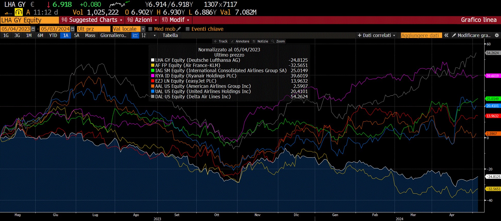The width and height of the screenshot is (501, 221).
Task: Click magenta swatch for Ryanair legend
Action: pyautogui.click(x=152, y=76)
